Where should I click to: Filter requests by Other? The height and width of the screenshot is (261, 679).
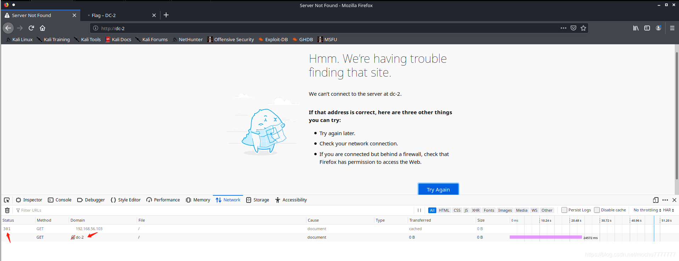(x=547, y=210)
